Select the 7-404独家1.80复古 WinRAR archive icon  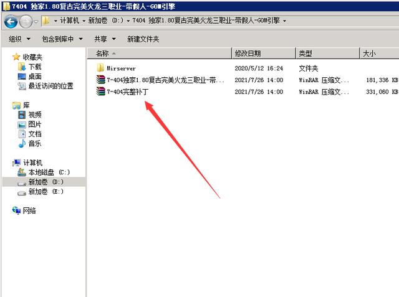point(100,80)
